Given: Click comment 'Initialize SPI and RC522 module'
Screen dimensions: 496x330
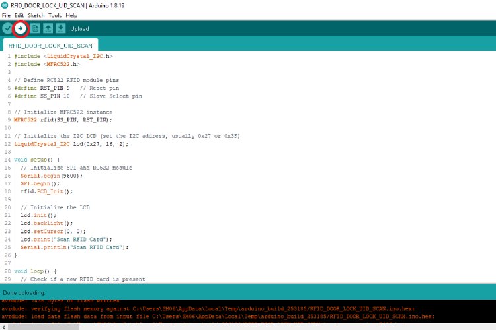Looking at the screenshot, I should click(76, 168).
